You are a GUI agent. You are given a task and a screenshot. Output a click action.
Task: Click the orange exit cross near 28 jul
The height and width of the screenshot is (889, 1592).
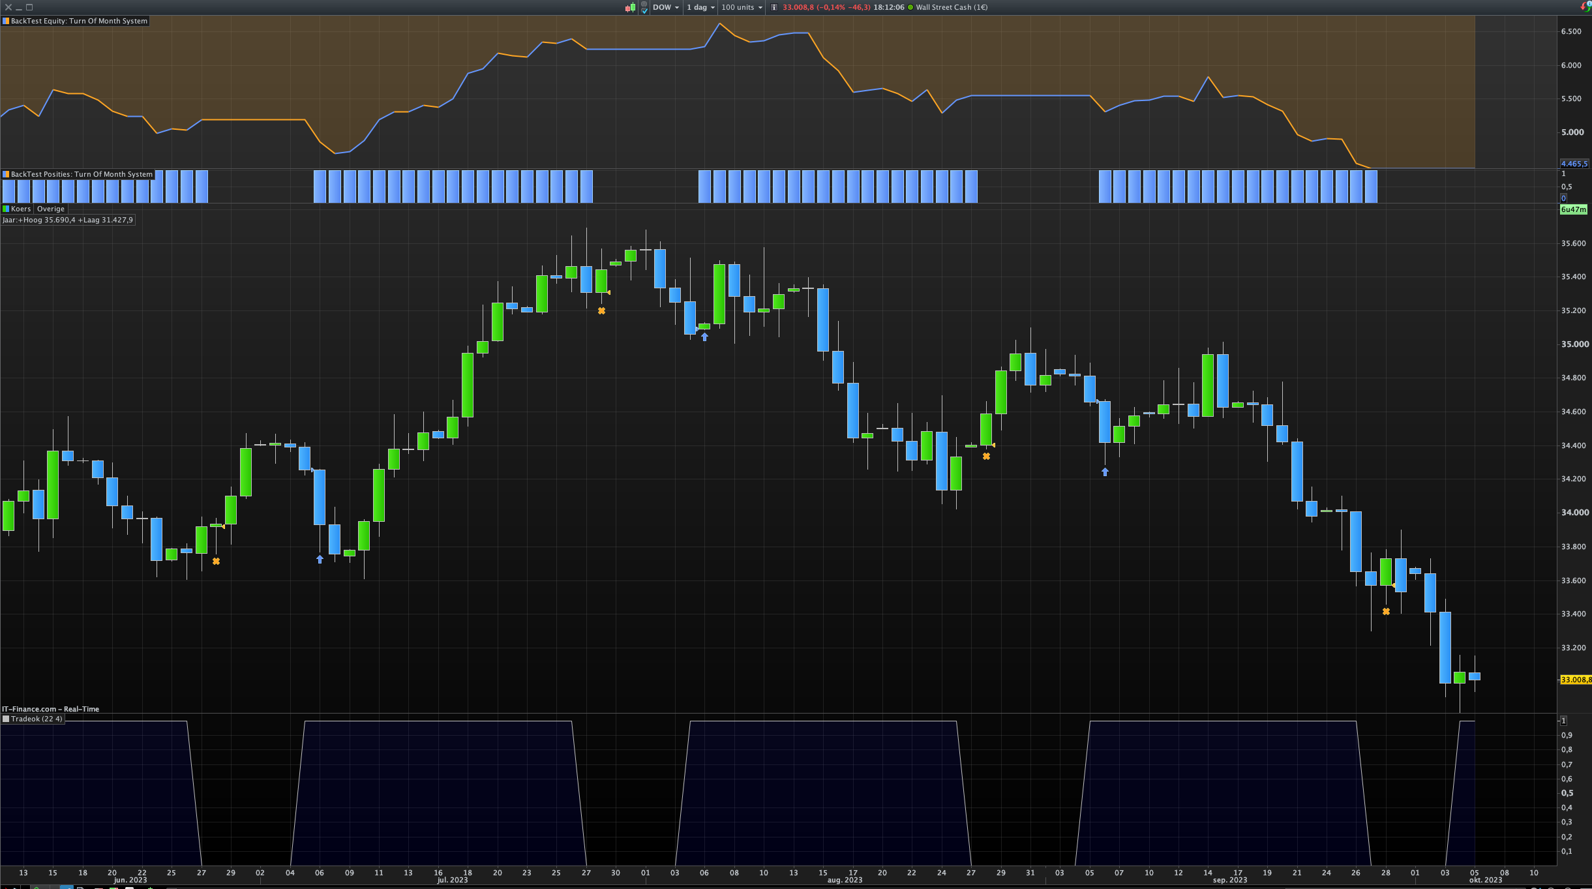[x=601, y=311]
